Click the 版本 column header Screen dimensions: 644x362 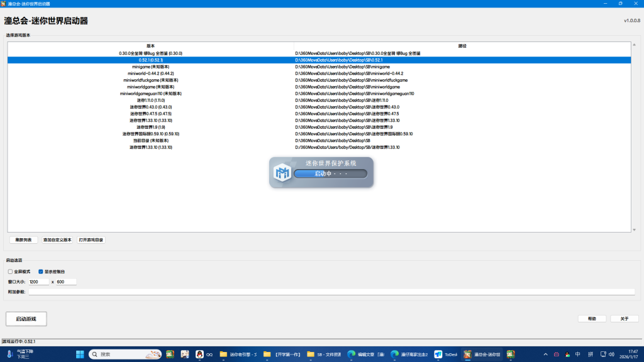[x=150, y=46]
